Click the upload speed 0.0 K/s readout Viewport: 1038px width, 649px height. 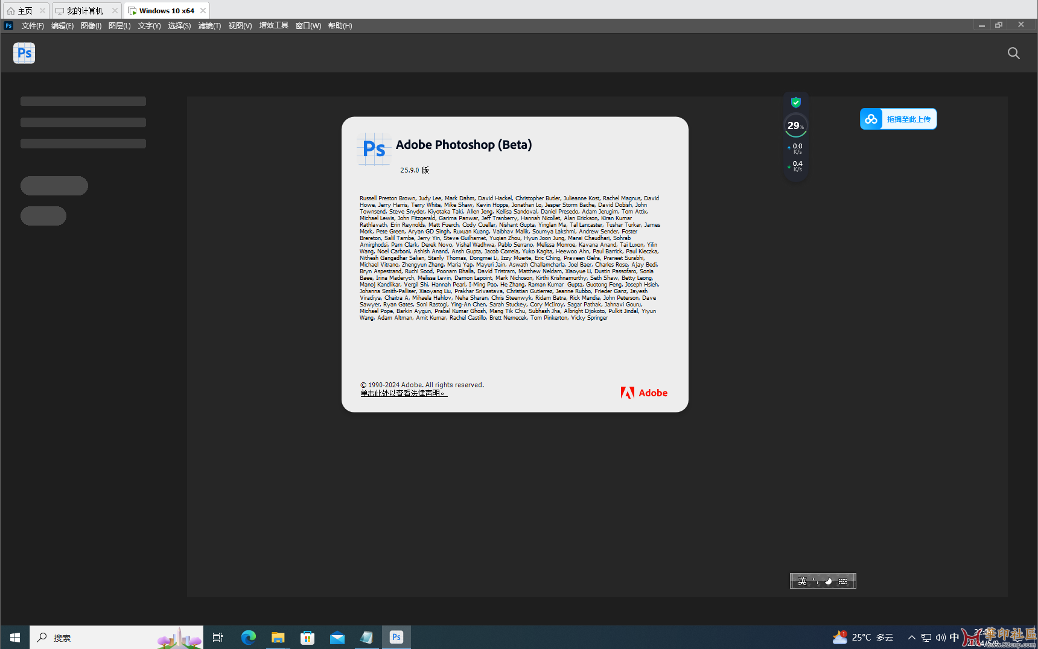795,148
